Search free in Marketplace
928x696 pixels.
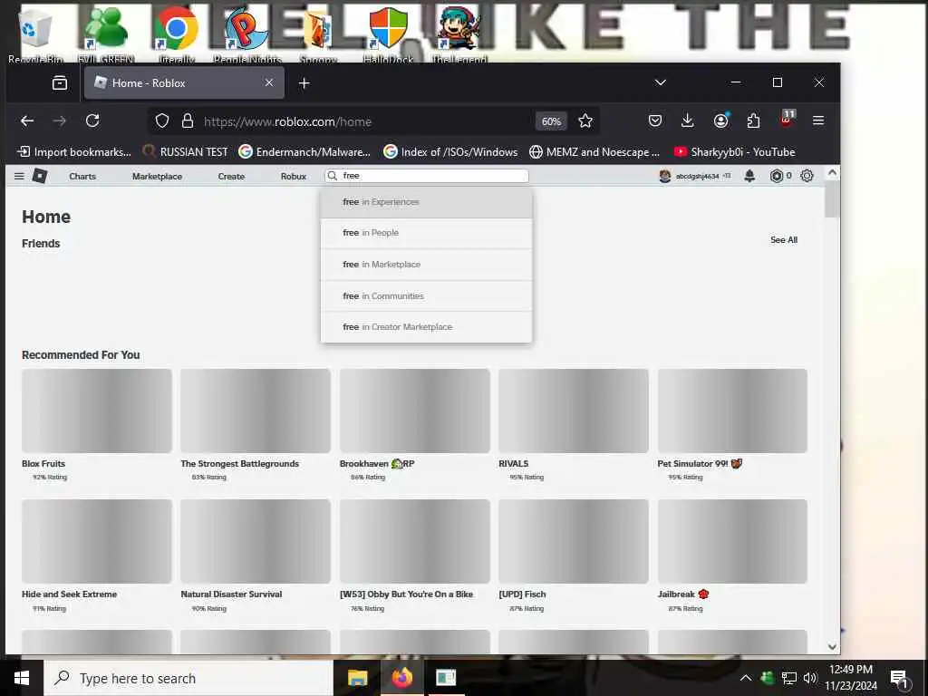(x=426, y=265)
